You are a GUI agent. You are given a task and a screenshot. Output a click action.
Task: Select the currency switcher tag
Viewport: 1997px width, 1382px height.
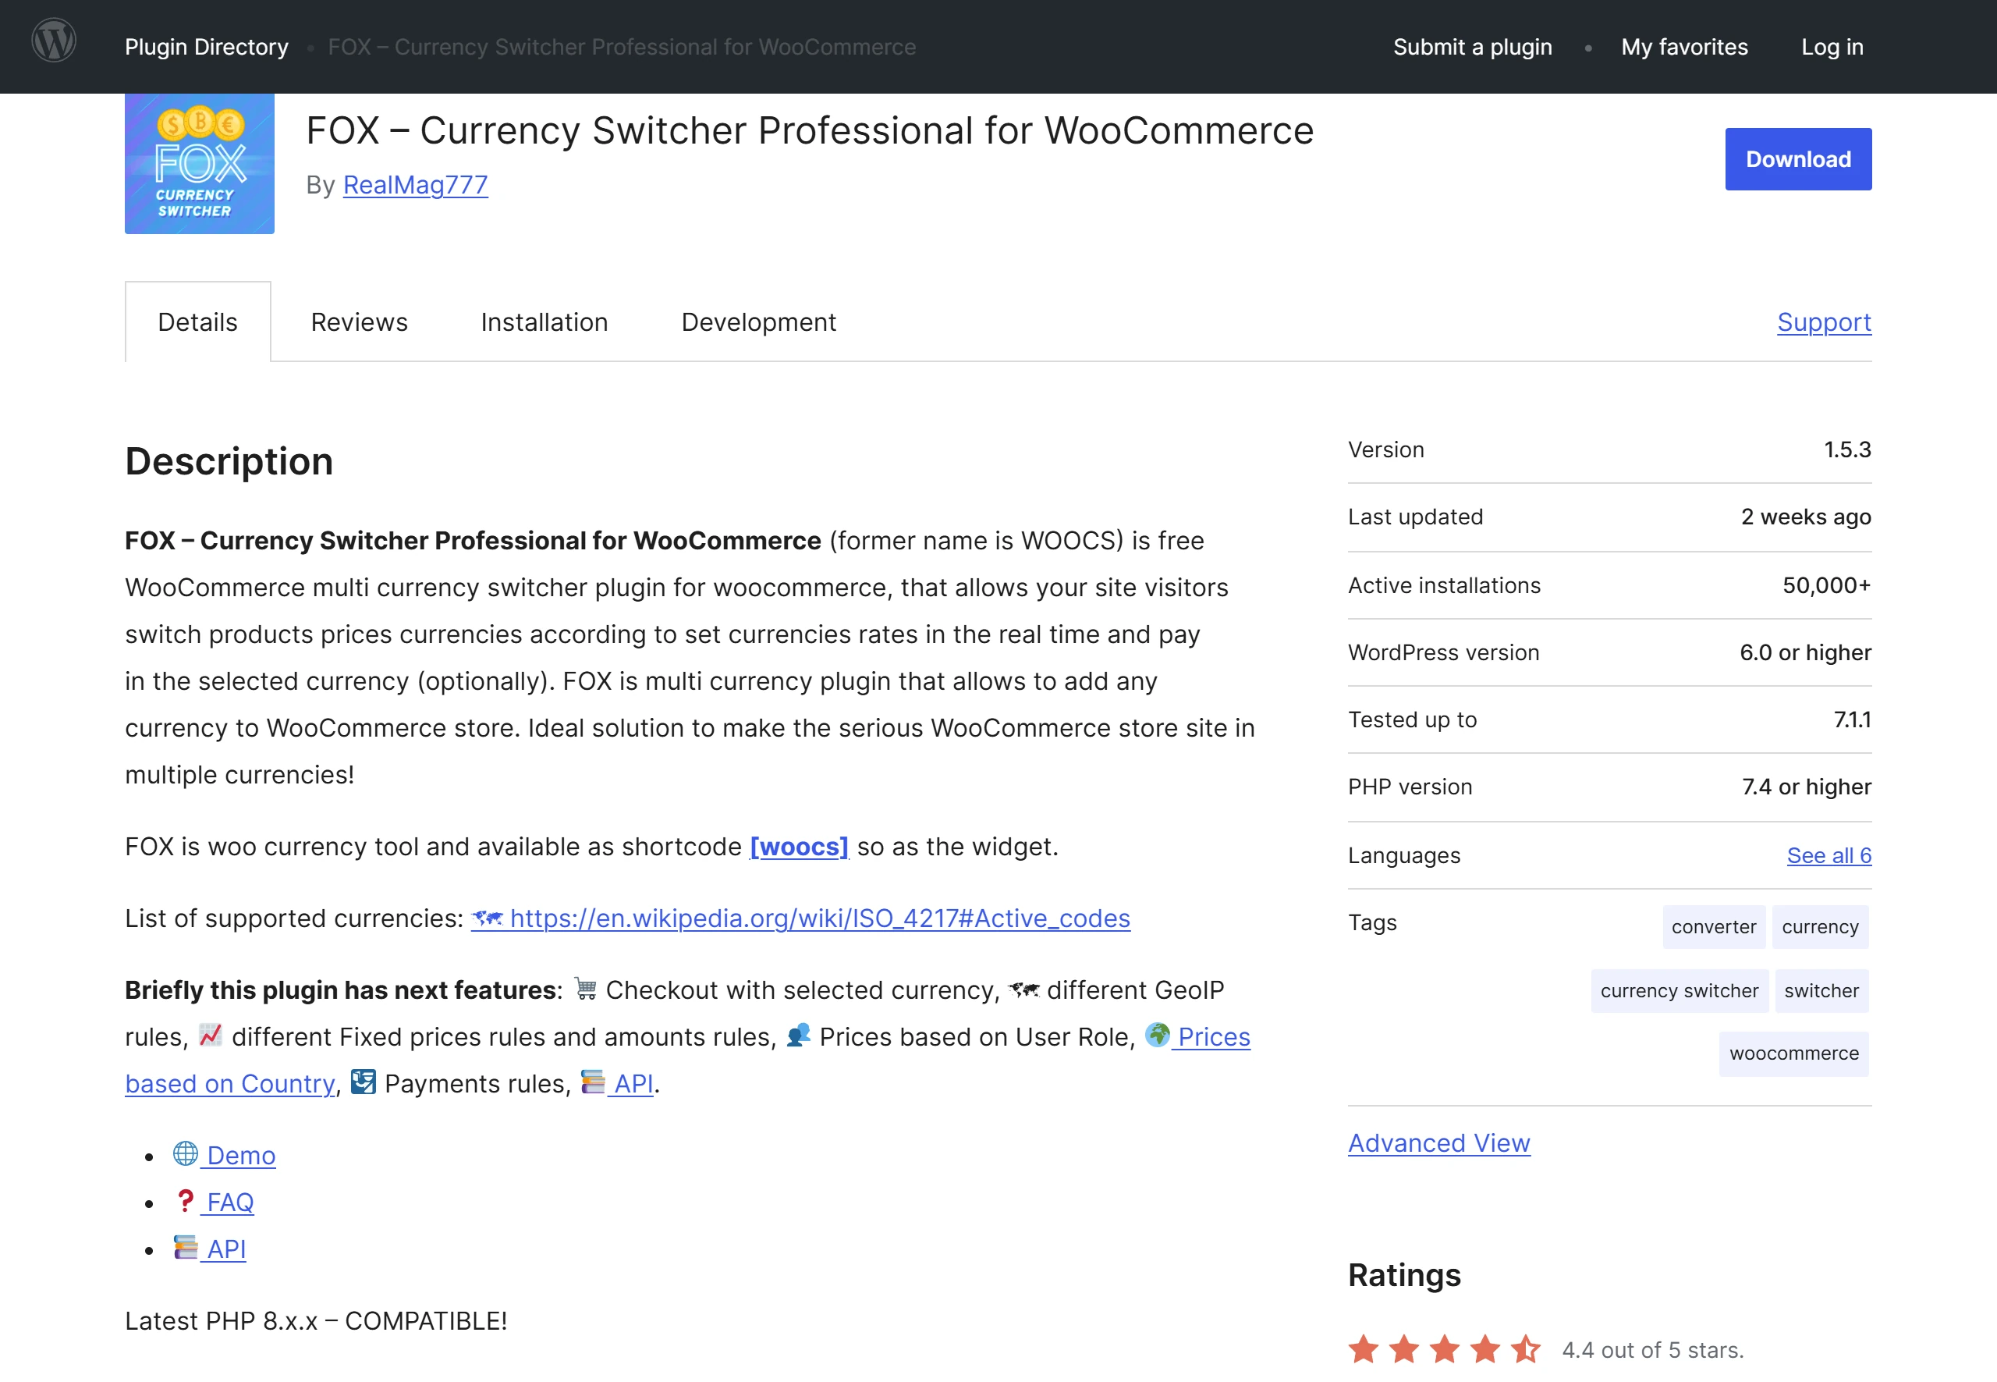(x=1680, y=990)
